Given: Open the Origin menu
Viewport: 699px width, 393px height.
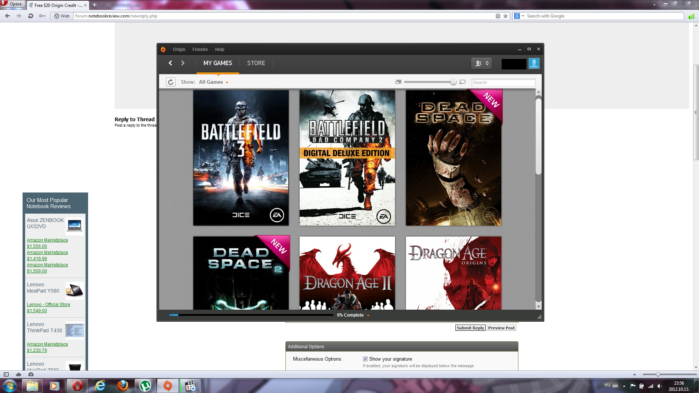Looking at the screenshot, I should pos(179,49).
